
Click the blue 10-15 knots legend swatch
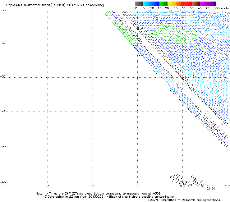155,4
